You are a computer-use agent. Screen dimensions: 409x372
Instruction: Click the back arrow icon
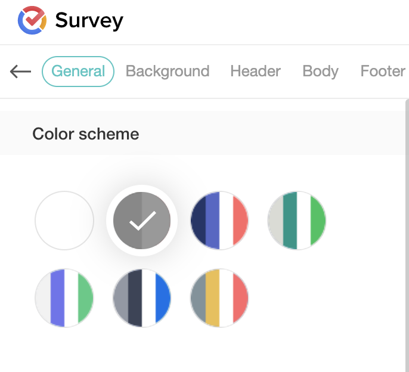pos(20,72)
